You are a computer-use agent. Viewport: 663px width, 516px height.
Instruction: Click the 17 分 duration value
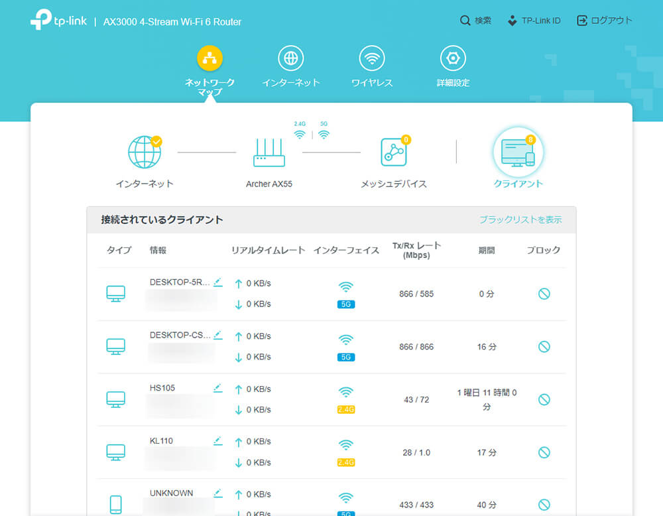pyautogui.click(x=487, y=452)
